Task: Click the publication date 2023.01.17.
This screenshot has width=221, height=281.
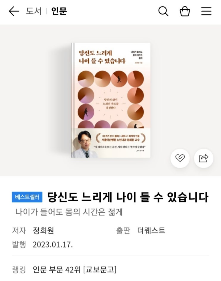Action: click(53, 245)
